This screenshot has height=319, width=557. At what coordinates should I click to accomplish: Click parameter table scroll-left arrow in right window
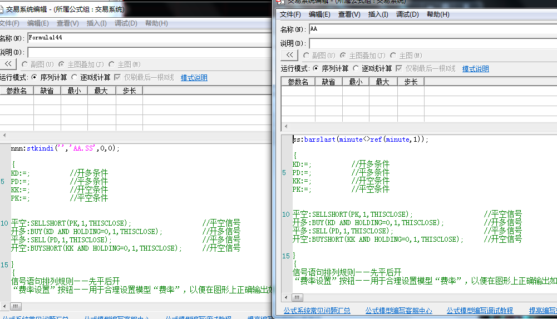[286, 126]
